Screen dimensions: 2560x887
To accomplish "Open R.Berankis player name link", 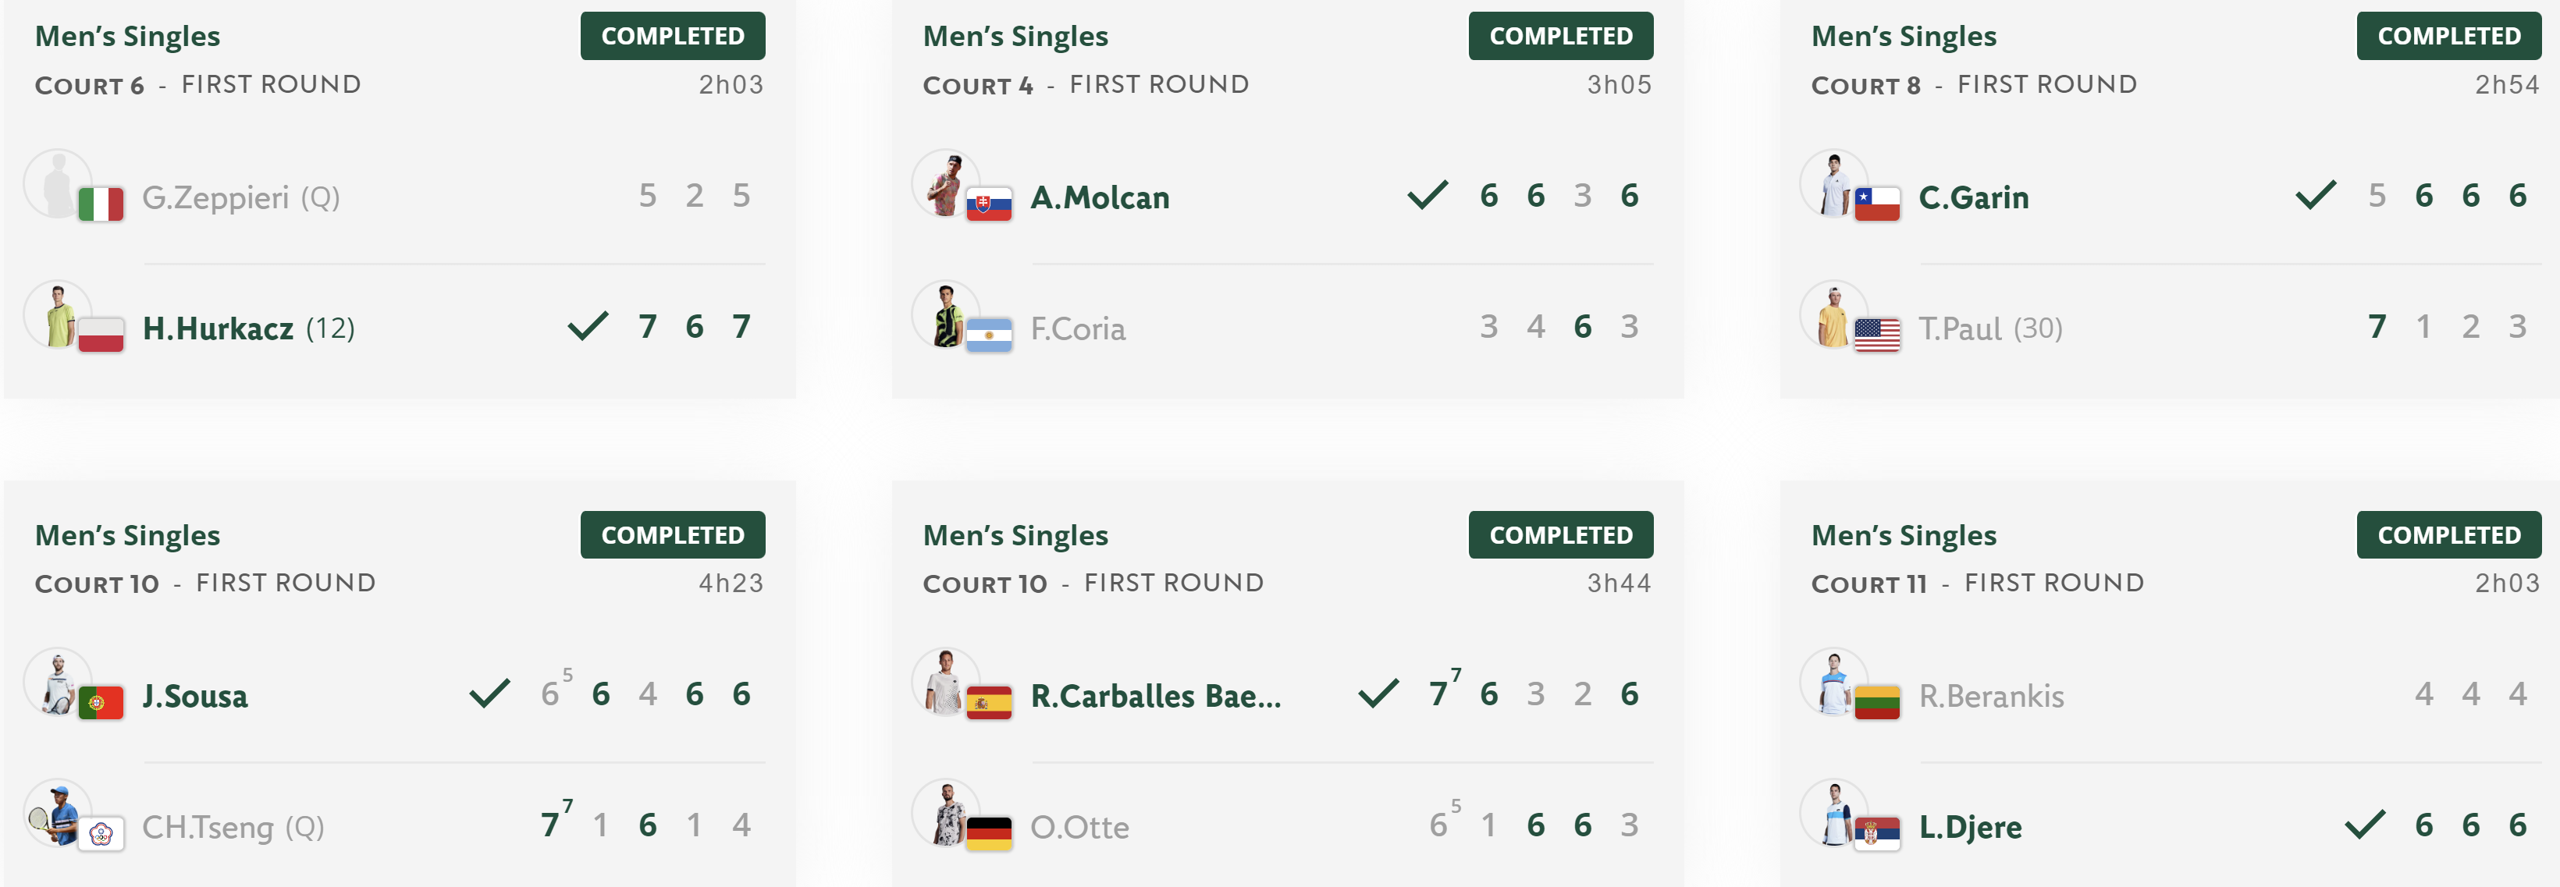I will 1990,697.
